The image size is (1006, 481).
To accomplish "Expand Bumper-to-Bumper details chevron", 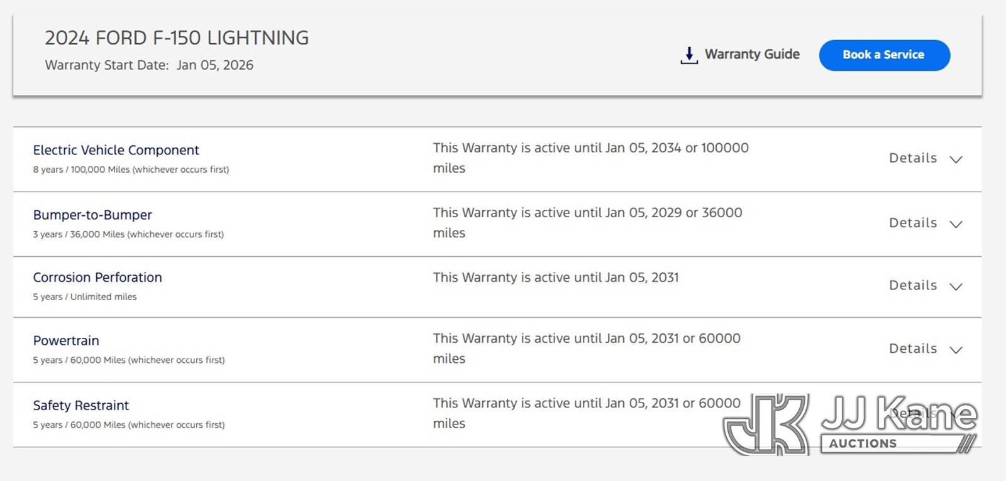I will [956, 224].
